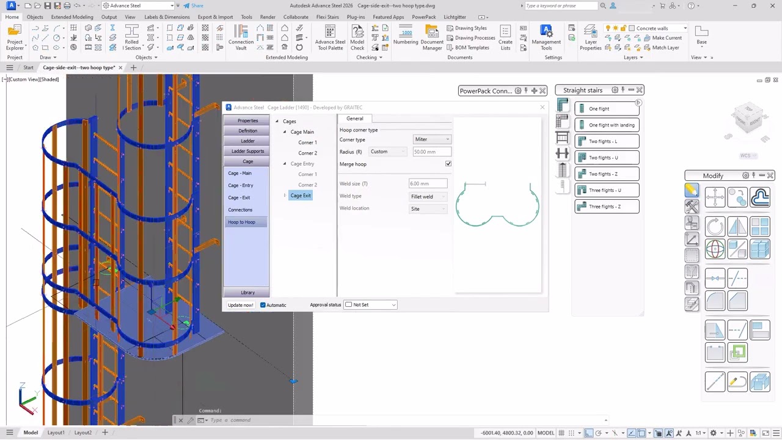Open the Approval status dropdown
The width and height of the screenshot is (782, 440).
point(370,304)
